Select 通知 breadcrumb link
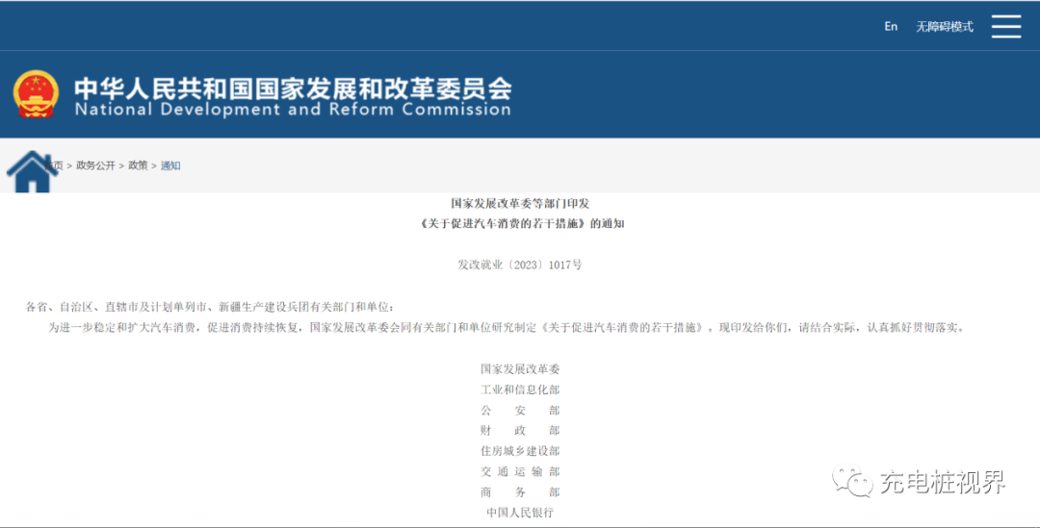This screenshot has height=528, width=1040. click(x=170, y=165)
